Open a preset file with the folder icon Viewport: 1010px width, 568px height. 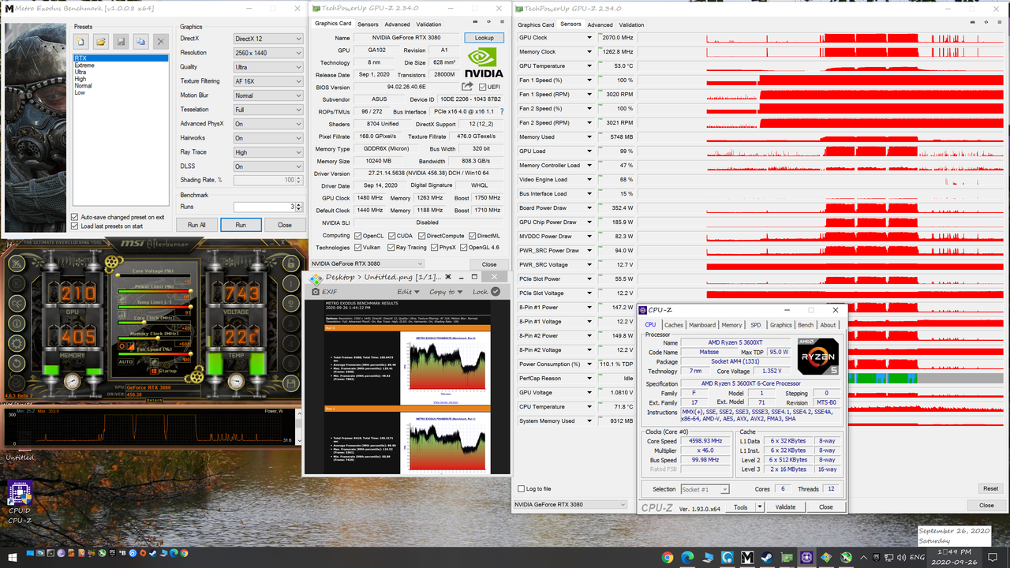pos(101,41)
